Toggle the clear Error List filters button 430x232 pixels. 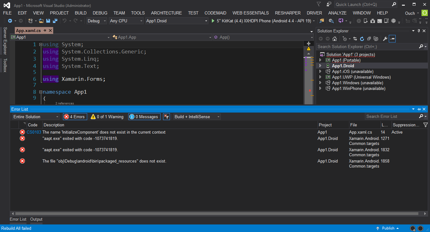point(167,117)
